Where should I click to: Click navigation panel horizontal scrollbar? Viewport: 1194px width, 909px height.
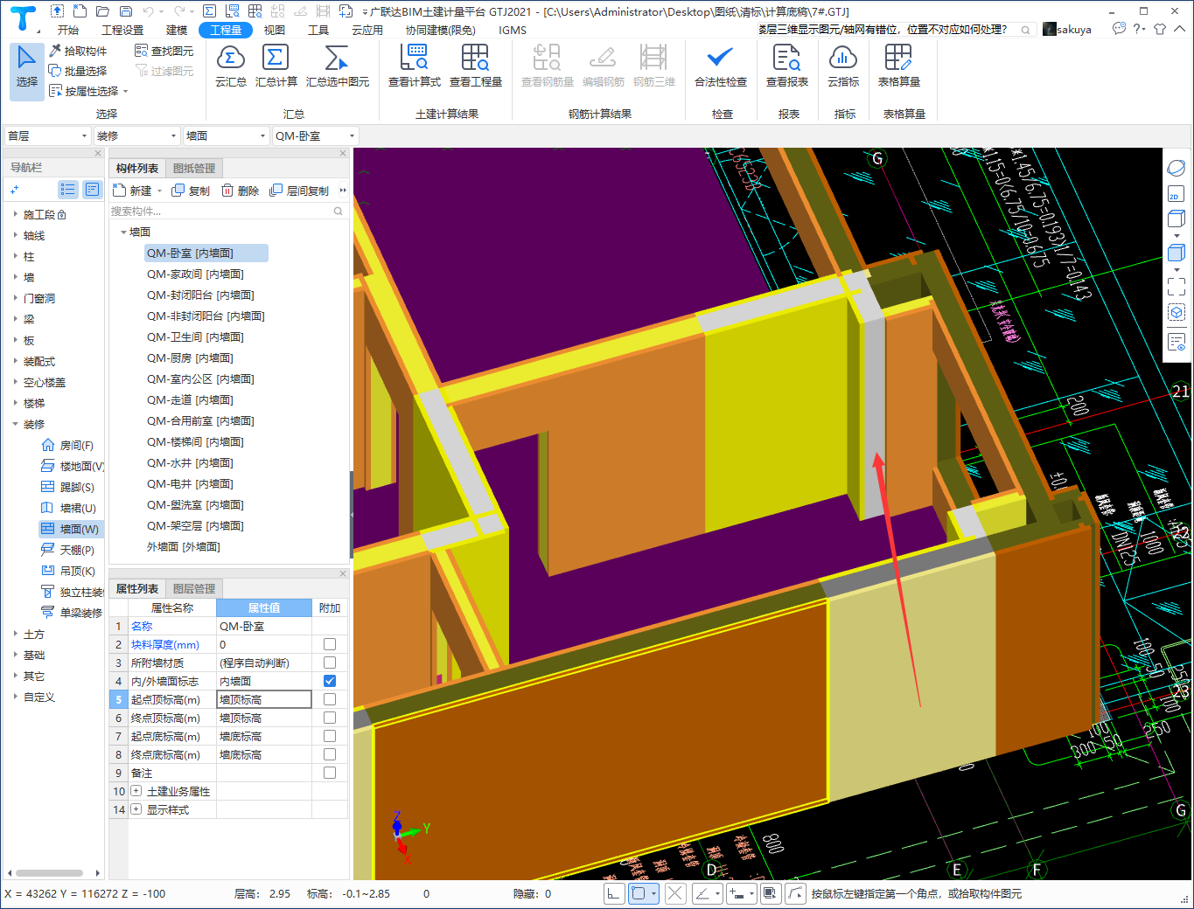pyautogui.click(x=50, y=872)
